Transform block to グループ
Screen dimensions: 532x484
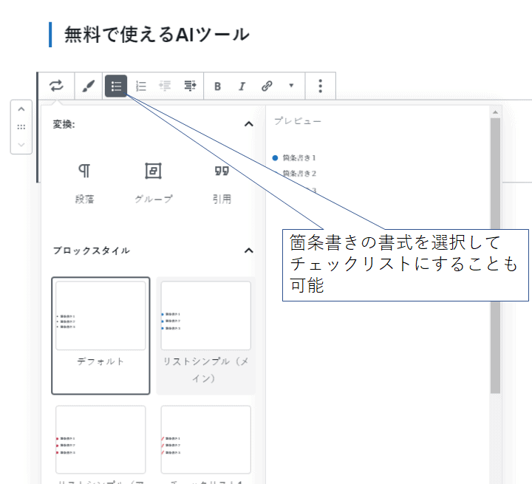pyautogui.click(x=153, y=183)
